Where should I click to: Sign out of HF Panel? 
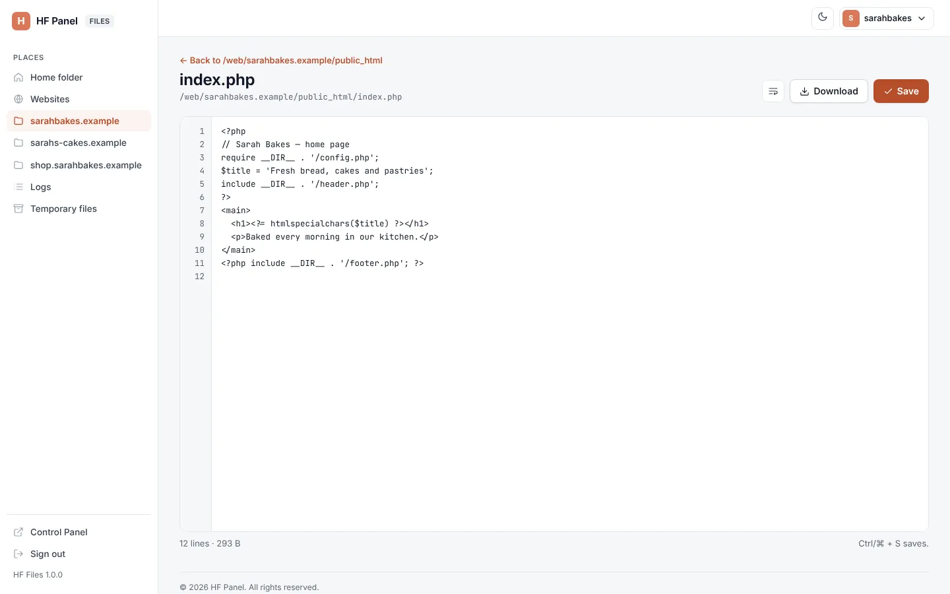coord(79,554)
